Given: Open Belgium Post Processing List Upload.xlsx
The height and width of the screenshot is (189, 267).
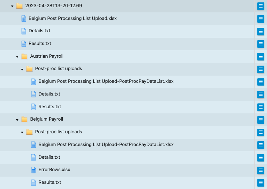Looking at the screenshot, I should click(72, 18).
